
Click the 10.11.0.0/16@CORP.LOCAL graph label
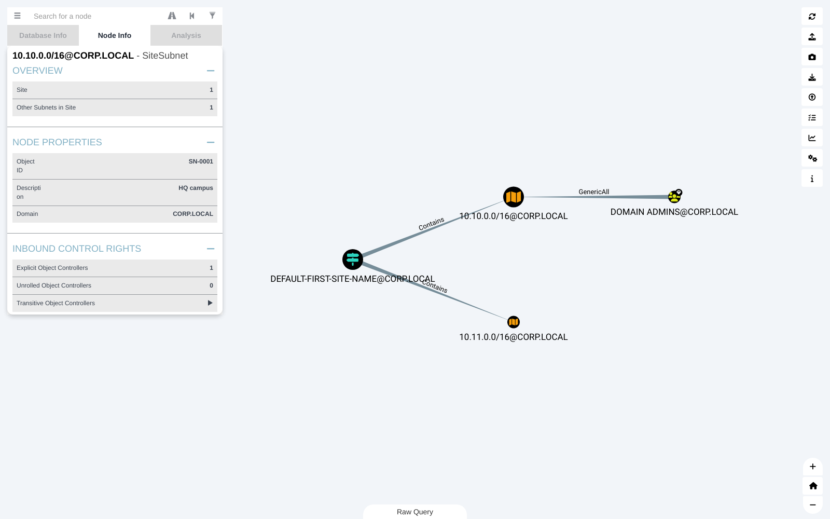click(x=514, y=337)
